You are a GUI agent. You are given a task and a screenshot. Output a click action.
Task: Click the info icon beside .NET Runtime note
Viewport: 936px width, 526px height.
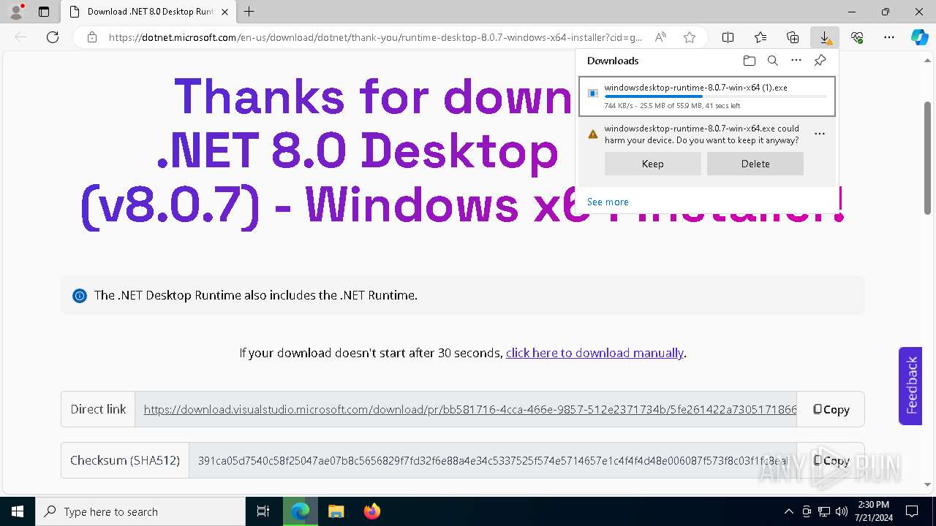pyautogui.click(x=79, y=296)
